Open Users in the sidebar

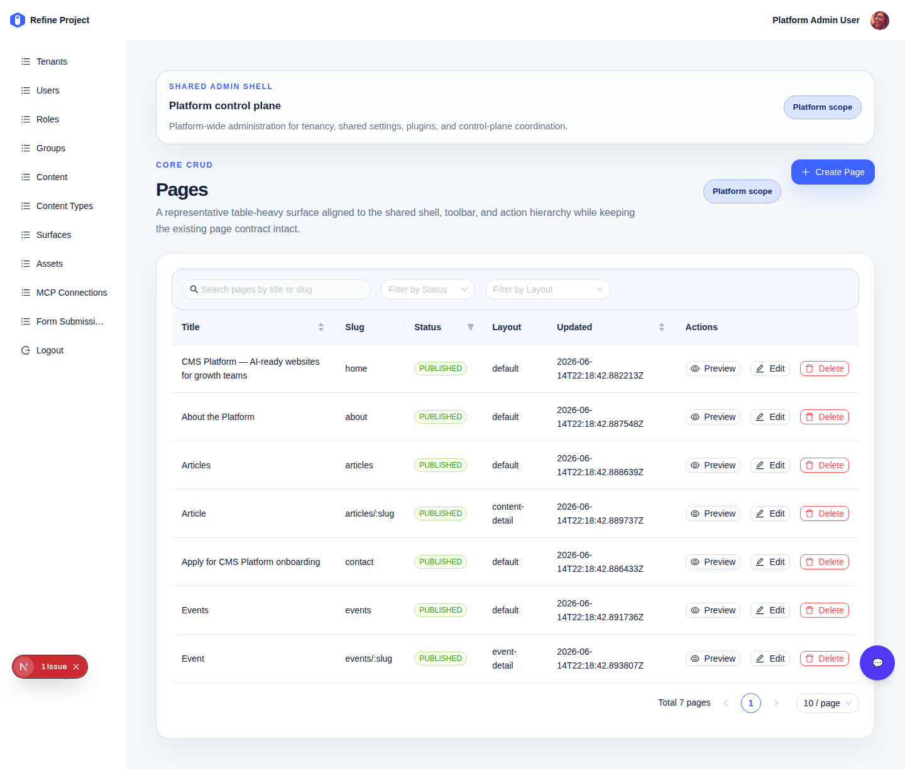click(x=63, y=90)
